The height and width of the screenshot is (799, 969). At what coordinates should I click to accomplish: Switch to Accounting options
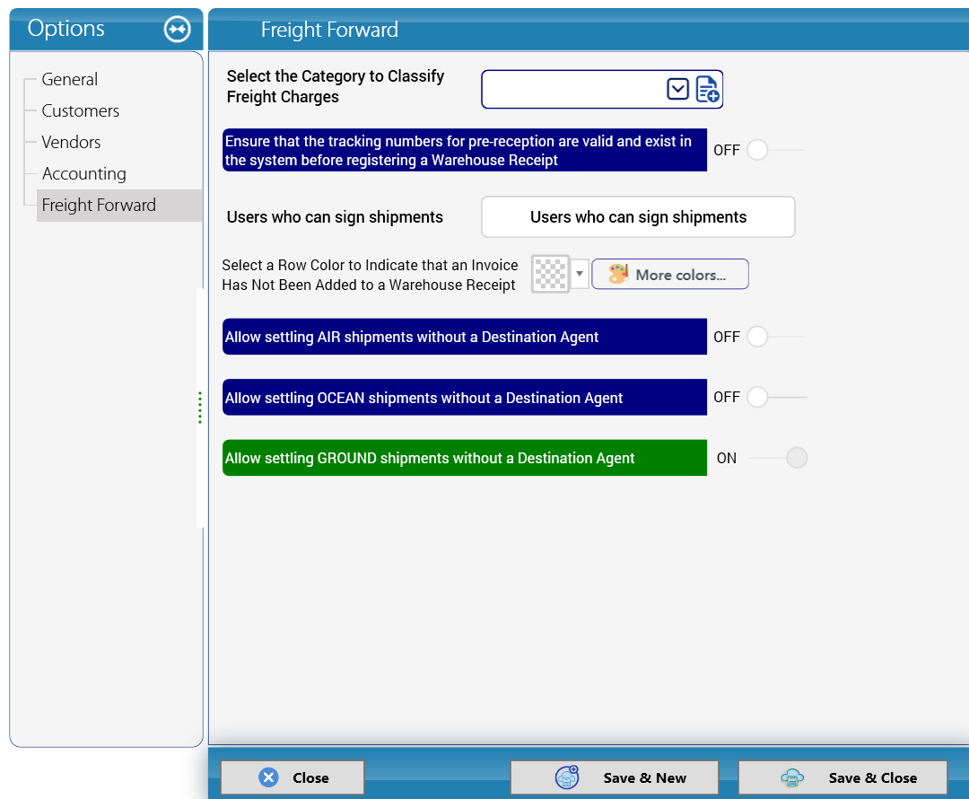pyautogui.click(x=84, y=174)
